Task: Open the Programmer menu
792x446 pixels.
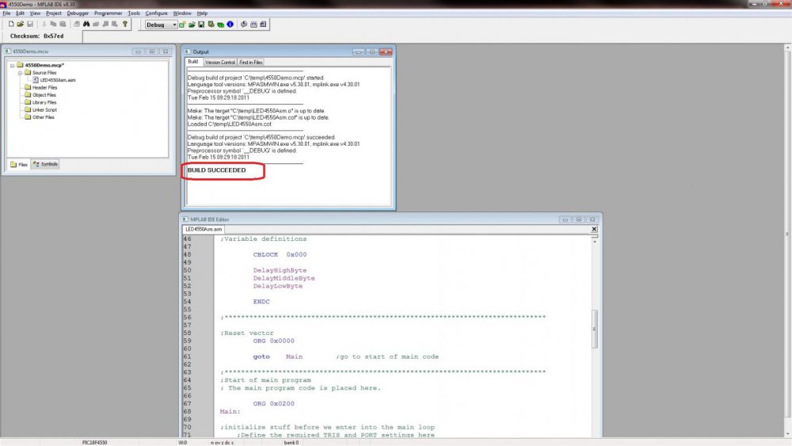Action: [108, 13]
